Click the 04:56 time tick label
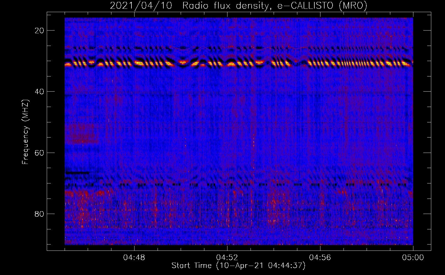Image resolution: width=445 pixels, height=275 pixels. 320,258
